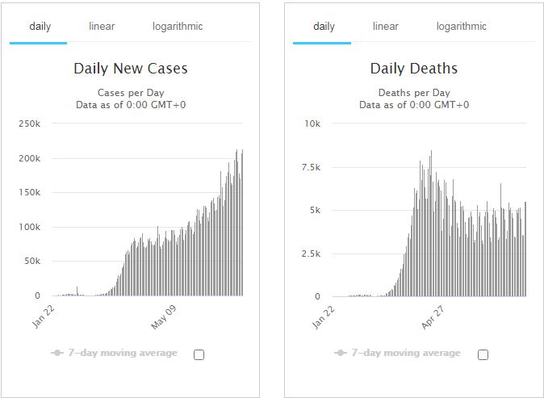Click the 250k y-axis label
This screenshot has width=544, height=398.
[x=30, y=124]
